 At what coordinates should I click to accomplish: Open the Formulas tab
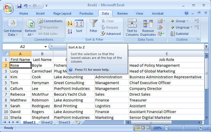point(86,14)
